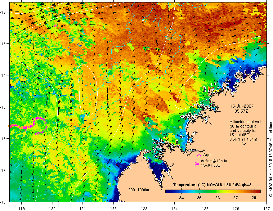Image resolution: width=273 pixels, height=211 pixels.
Task: Click the '(0.1m contours)' label
Action: pyautogui.click(x=243, y=126)
